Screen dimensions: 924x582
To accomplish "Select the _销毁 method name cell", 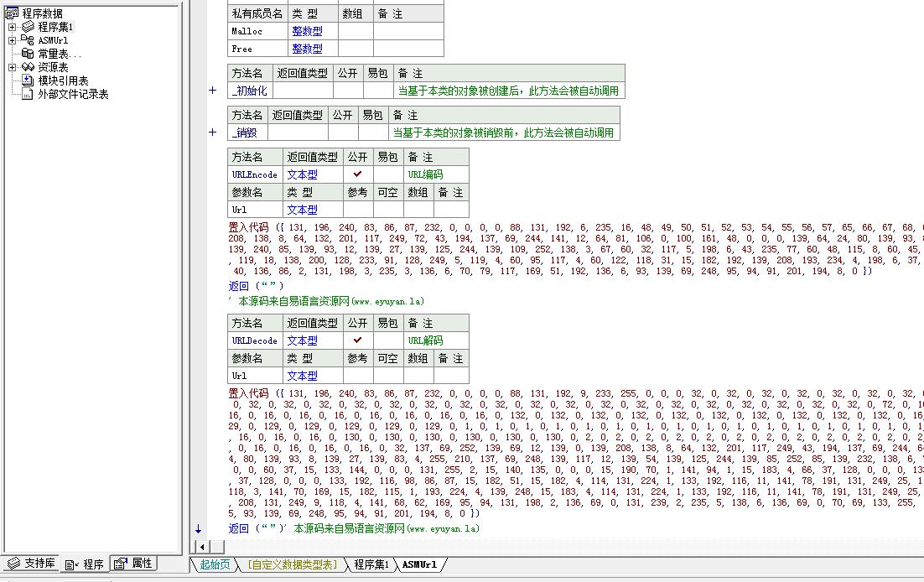I will click(247, 133).
